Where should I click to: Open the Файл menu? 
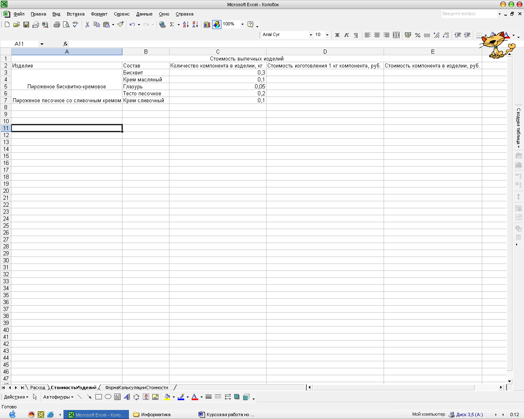coord(19,14)
